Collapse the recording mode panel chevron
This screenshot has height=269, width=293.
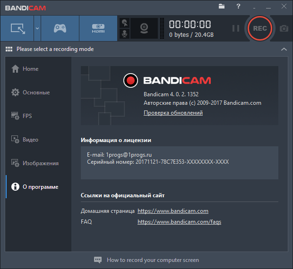coord(284,49)
